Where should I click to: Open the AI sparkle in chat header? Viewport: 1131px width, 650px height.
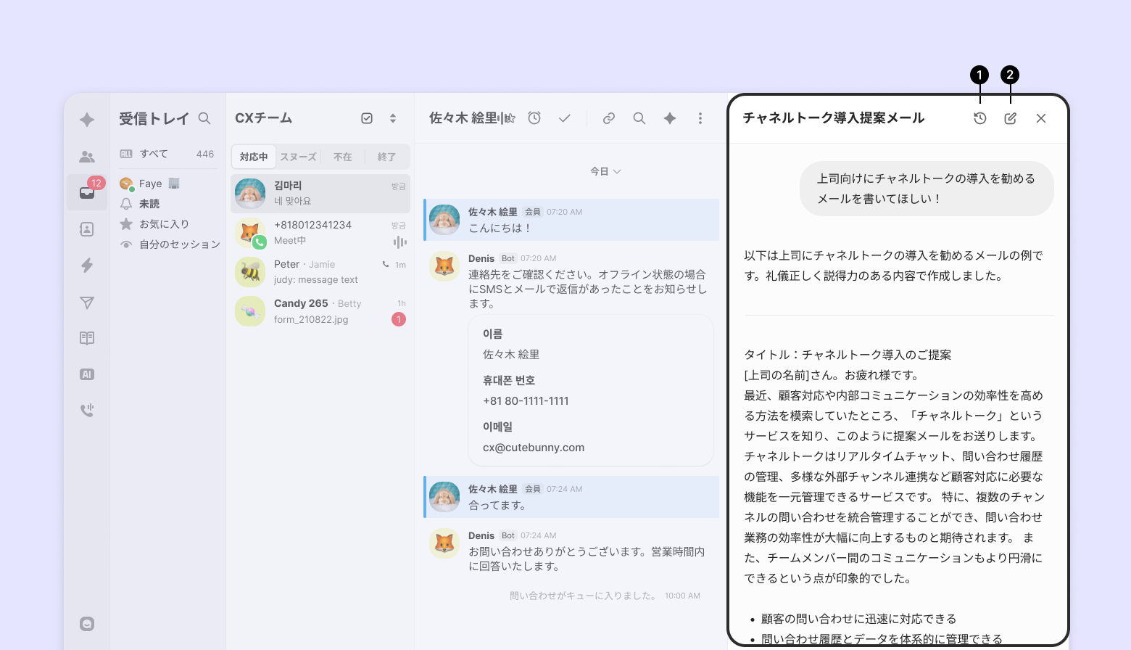670,118
